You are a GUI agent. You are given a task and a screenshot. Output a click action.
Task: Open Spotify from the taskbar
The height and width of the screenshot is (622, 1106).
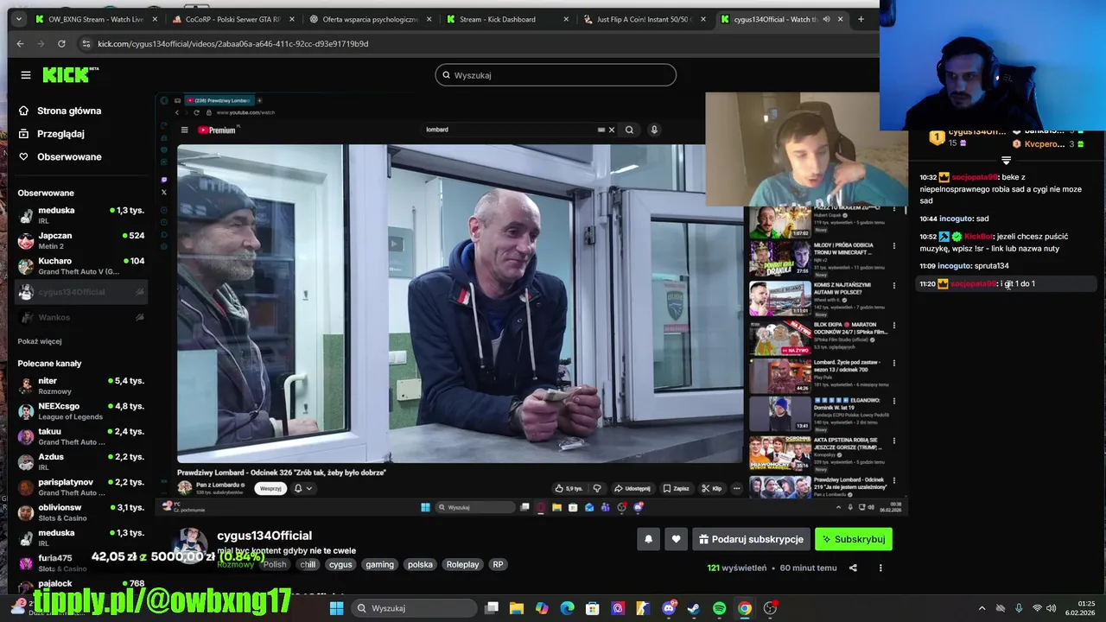(x=719, y=608)
